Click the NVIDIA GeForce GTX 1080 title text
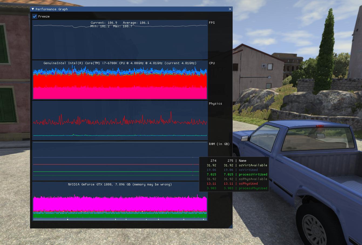Screen dimensions: 362x245 (120, 184)
